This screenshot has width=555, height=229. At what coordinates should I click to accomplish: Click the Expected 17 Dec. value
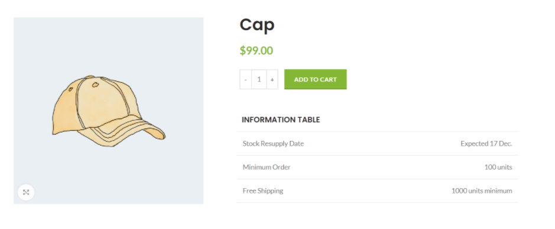[486, 144]
